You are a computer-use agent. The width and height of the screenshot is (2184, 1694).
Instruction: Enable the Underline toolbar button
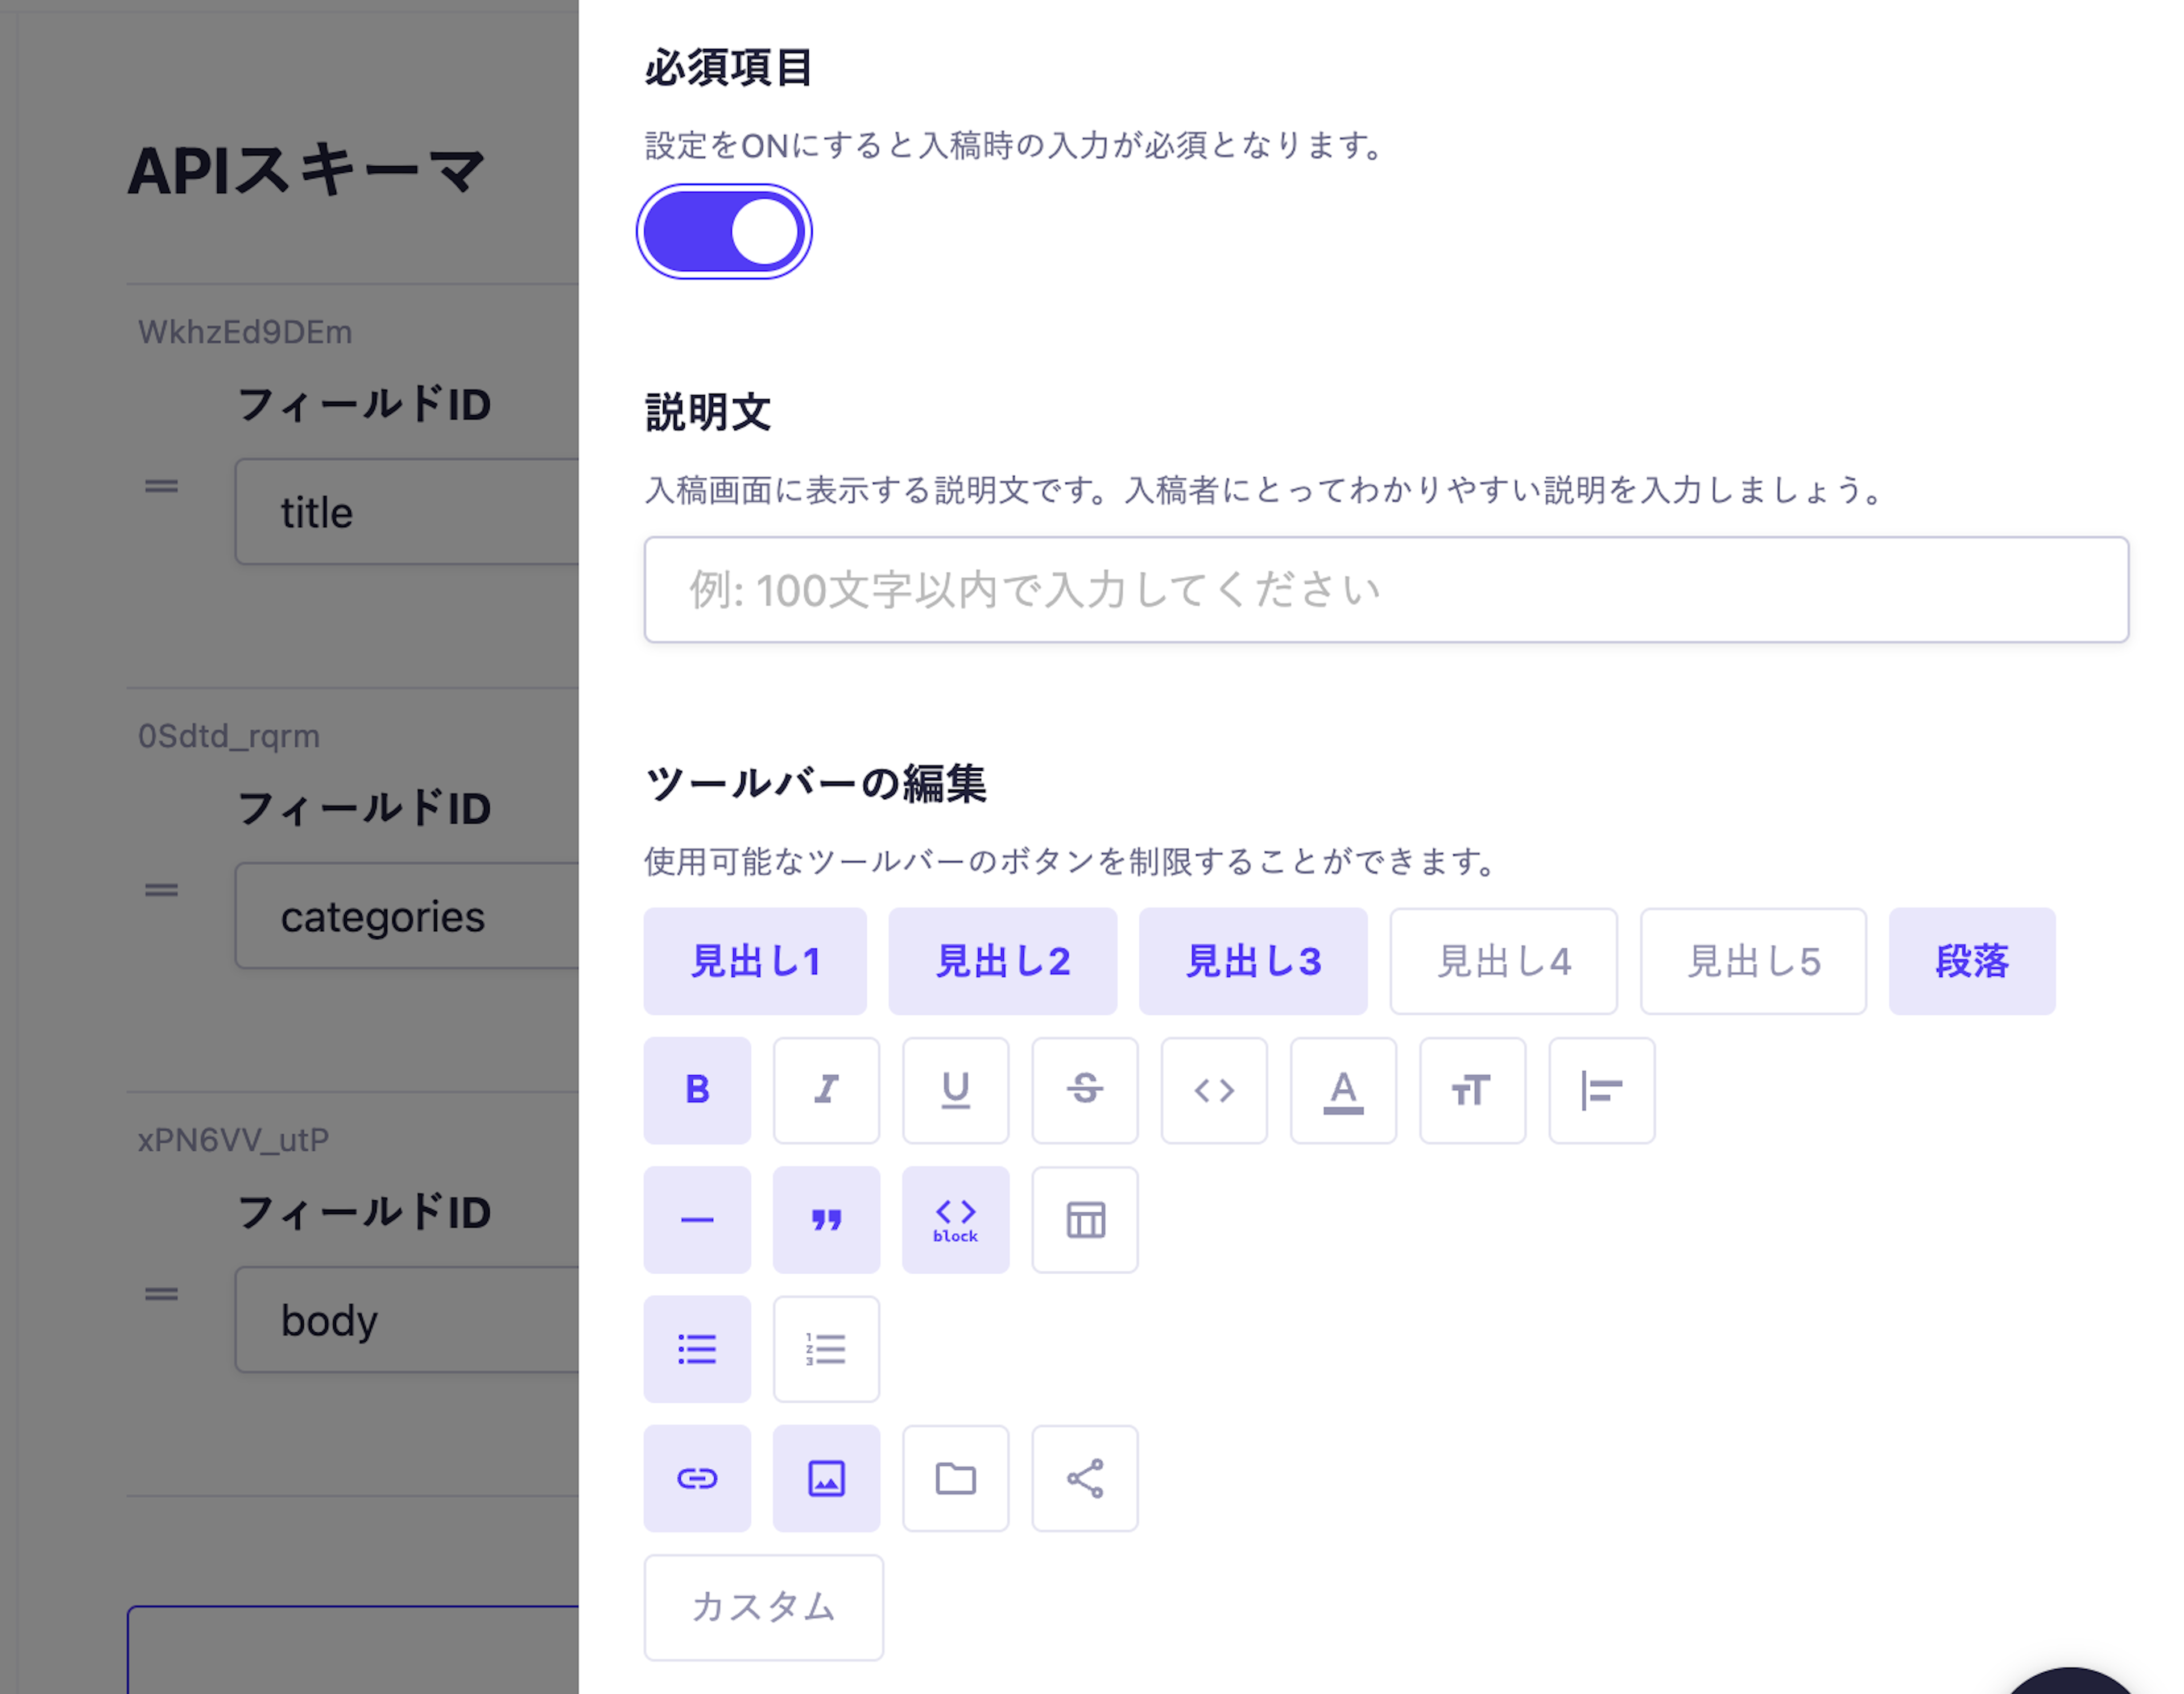[x=955, y=1090]
